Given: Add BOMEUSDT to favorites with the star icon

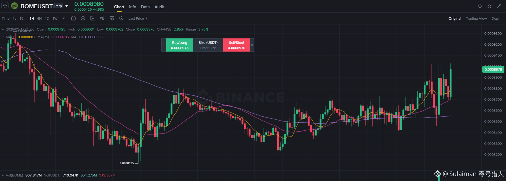Looking at the screenshot, I should tap(5, 6).
